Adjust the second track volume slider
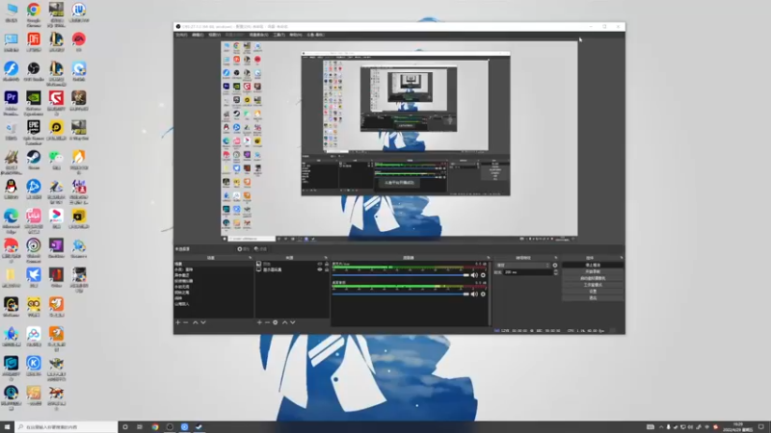 (401, 294)
